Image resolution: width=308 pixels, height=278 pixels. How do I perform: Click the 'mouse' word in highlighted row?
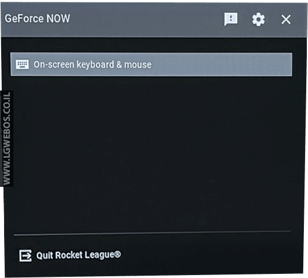point(138,65)
